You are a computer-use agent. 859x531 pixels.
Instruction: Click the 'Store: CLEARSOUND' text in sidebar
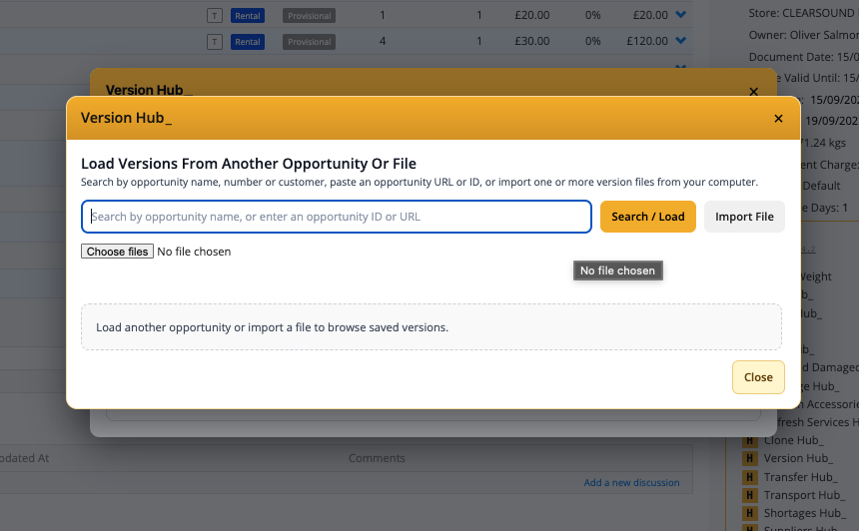(804, 13)
